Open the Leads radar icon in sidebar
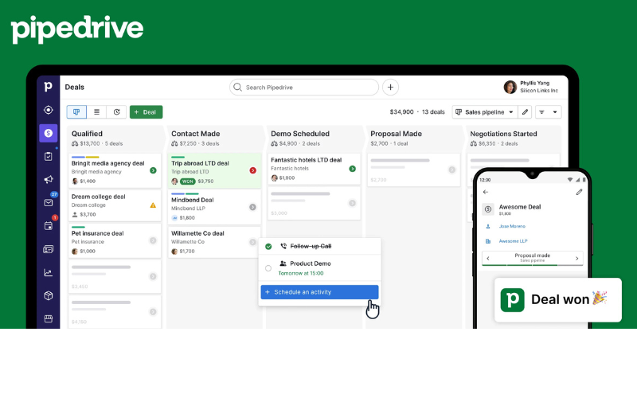Image resolution: width=637 pixels, height=398 pixels. pyautogui.click(x=49, y=110)
